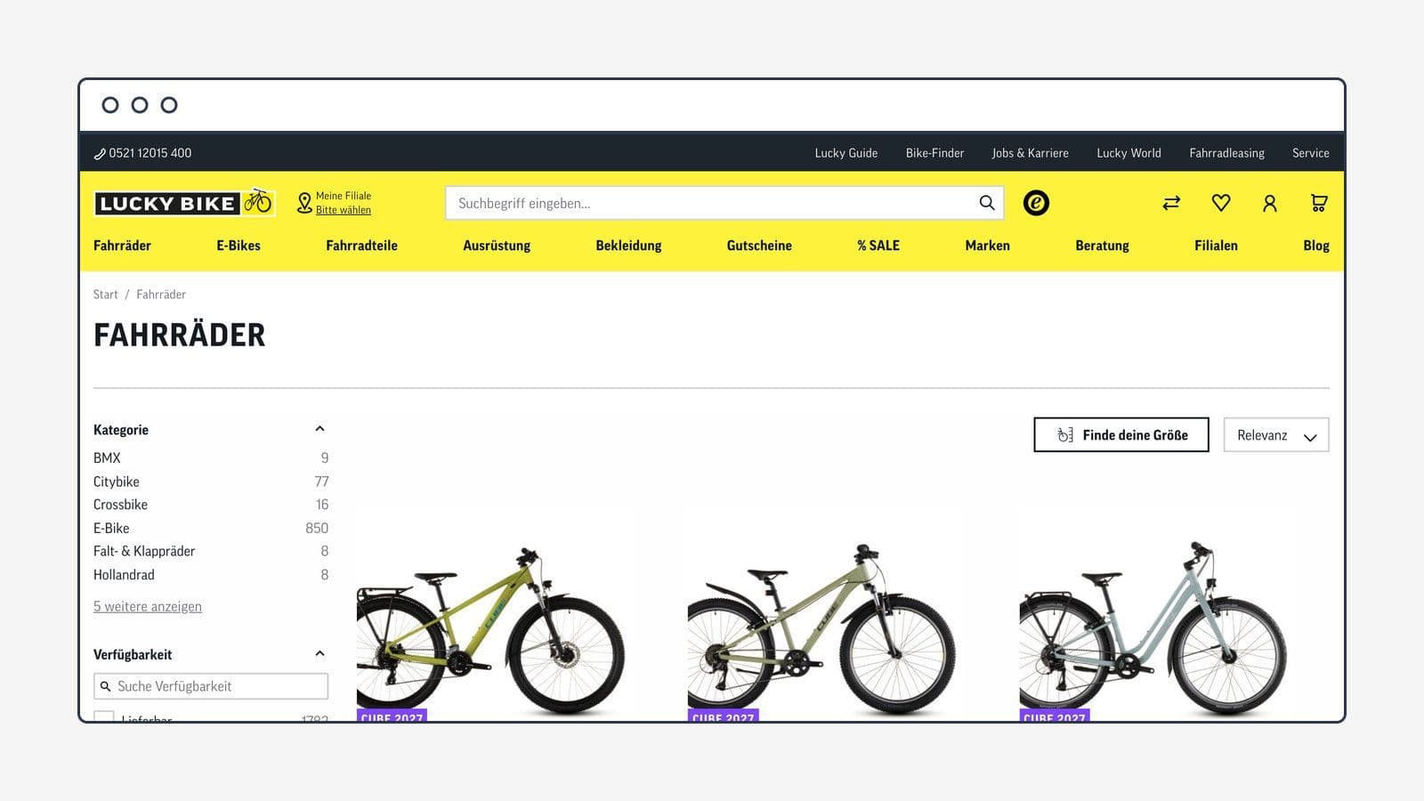
Task: Focus the Suche Verfügbarkeit field
Action: pos(211,686)
